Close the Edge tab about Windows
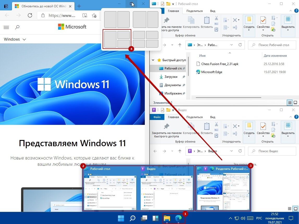 click(x=70, y=6)
